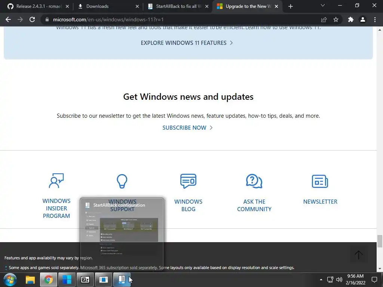Open the Windows Insider Program icon

point(56,181)
